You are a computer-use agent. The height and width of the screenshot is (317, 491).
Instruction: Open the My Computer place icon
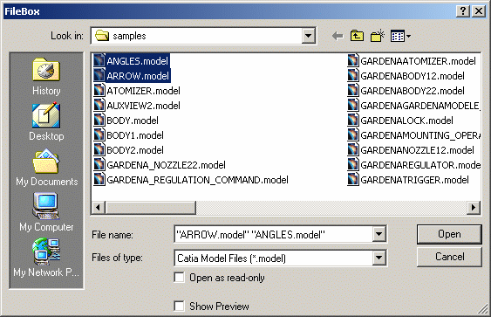click(x=46, y=206)
